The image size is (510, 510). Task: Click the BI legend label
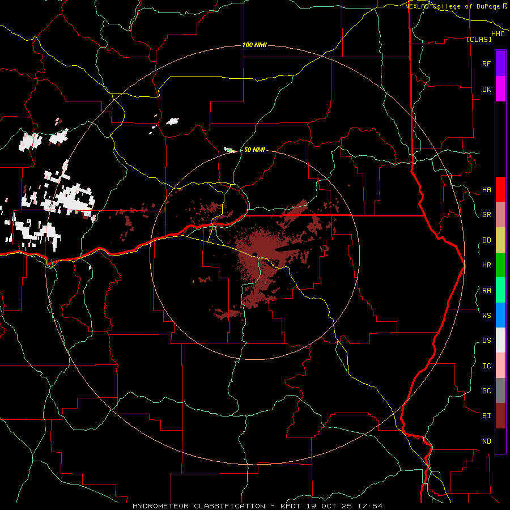point(486,416)
